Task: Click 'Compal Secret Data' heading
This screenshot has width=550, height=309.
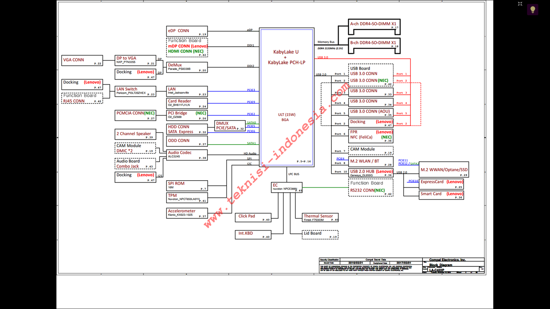Action: coord(375,260)
